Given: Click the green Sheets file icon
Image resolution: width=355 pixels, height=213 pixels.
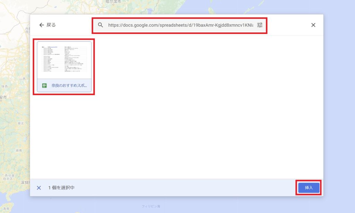Looking at the screenshot, I should (x=44, y=85).
